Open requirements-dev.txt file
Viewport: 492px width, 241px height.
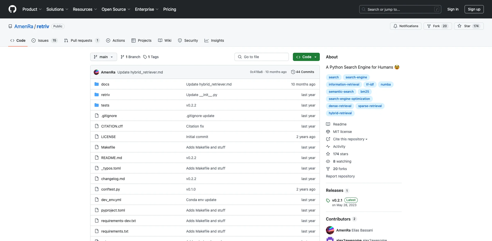coord(118,221)
